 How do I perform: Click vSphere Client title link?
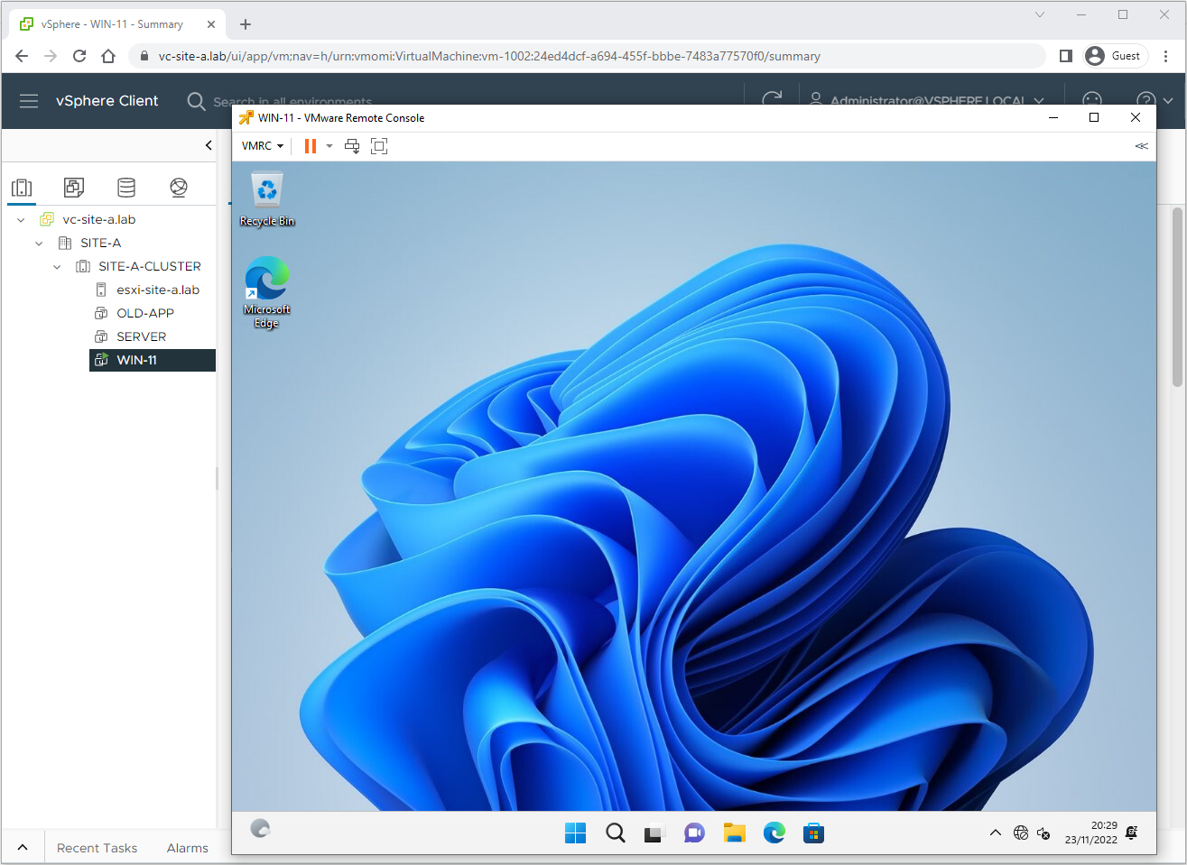click(107, 101)
